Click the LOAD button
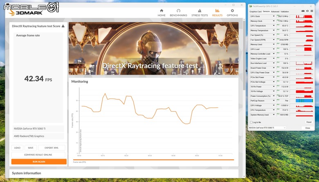The height and width of the screenshot is (182, 319). click(17, 148)
